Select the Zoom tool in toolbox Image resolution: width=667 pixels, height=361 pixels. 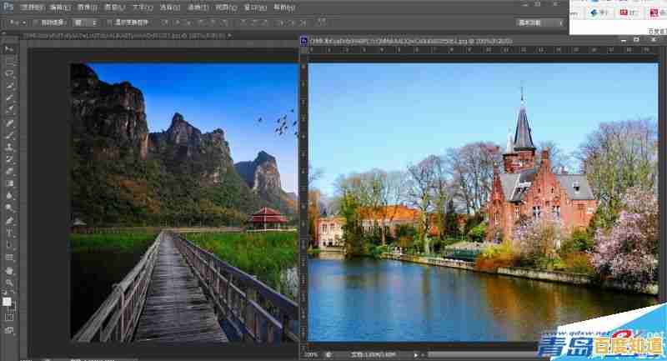pyautogui.click(x=10, y=283)
